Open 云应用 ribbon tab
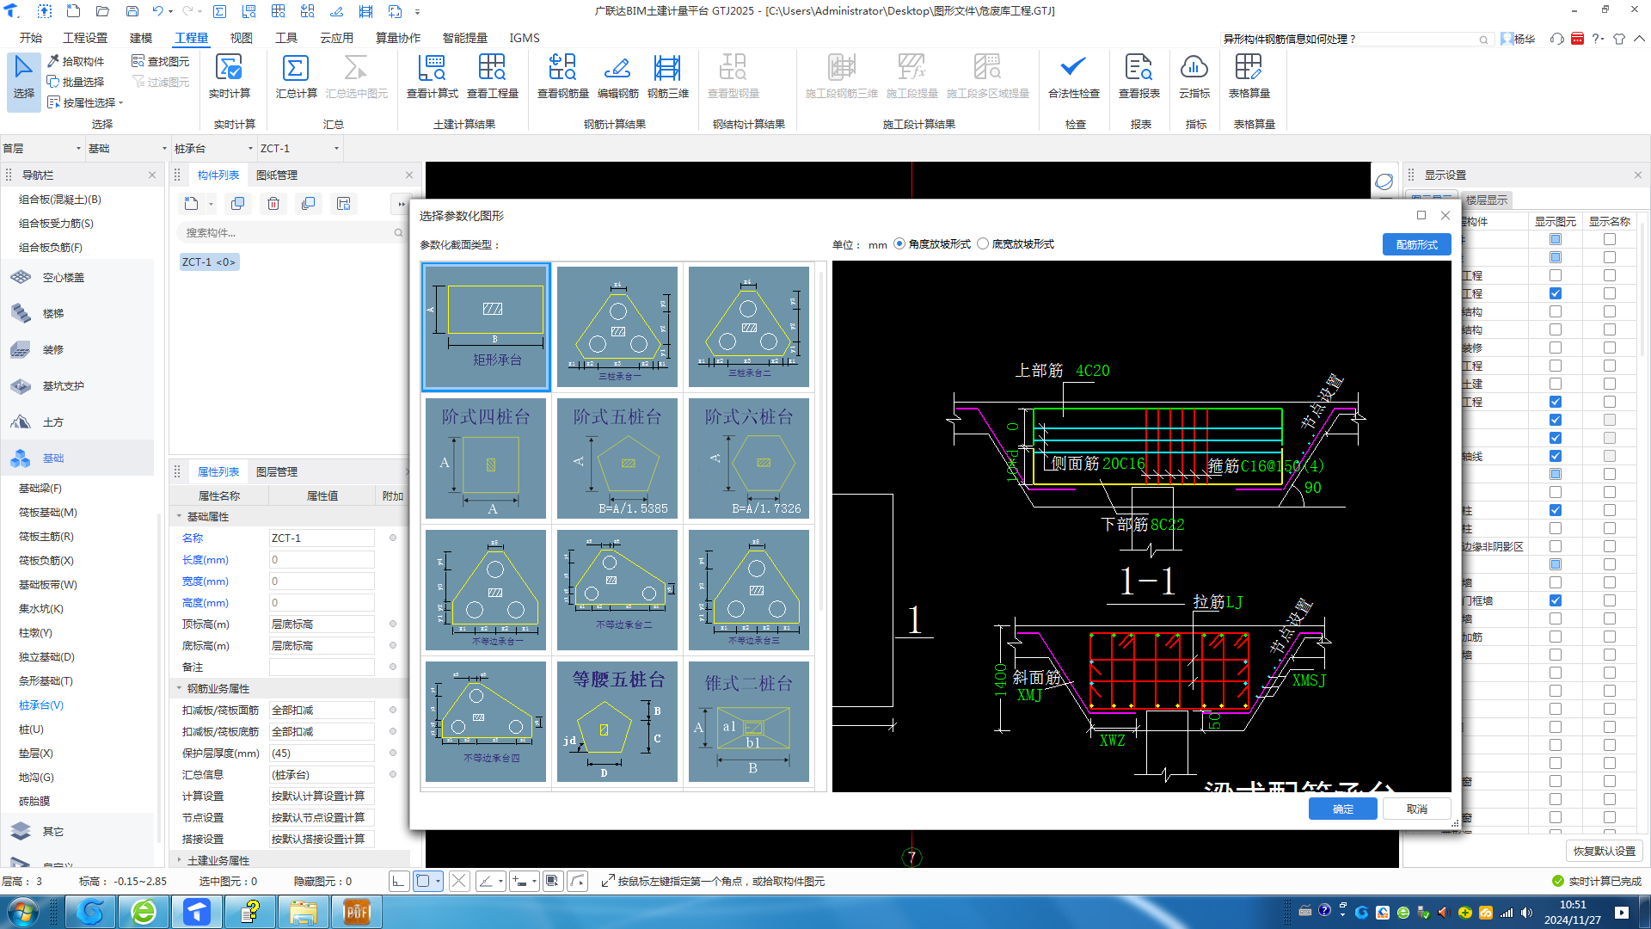Screen dimensions: 1651x929 336,38
